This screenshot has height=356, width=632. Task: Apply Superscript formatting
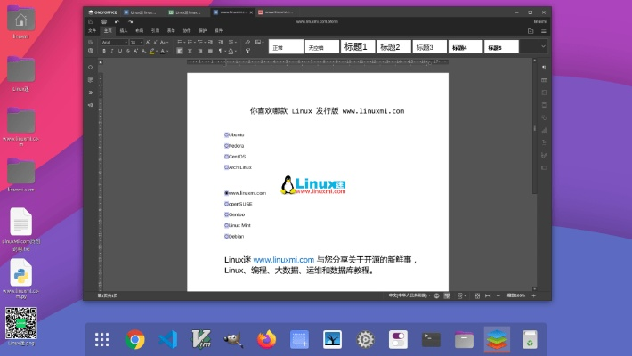pos(135,51)
